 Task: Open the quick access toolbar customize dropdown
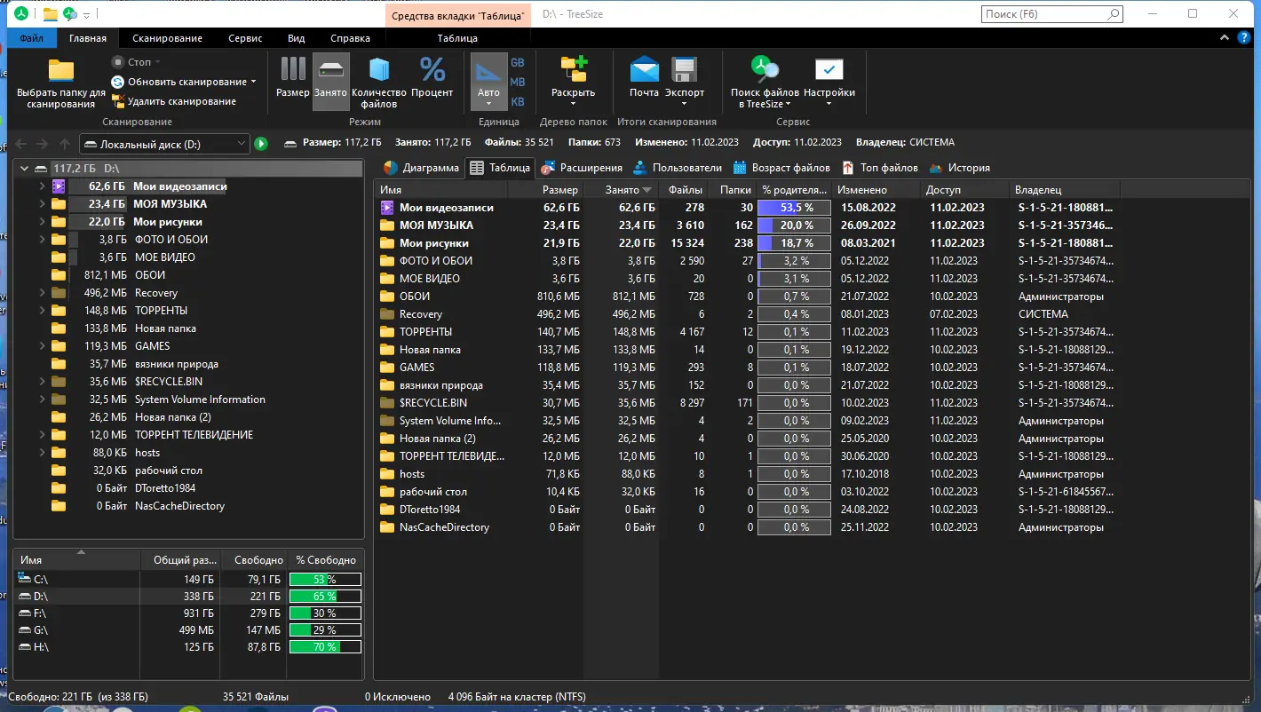[x=86, y=15]
